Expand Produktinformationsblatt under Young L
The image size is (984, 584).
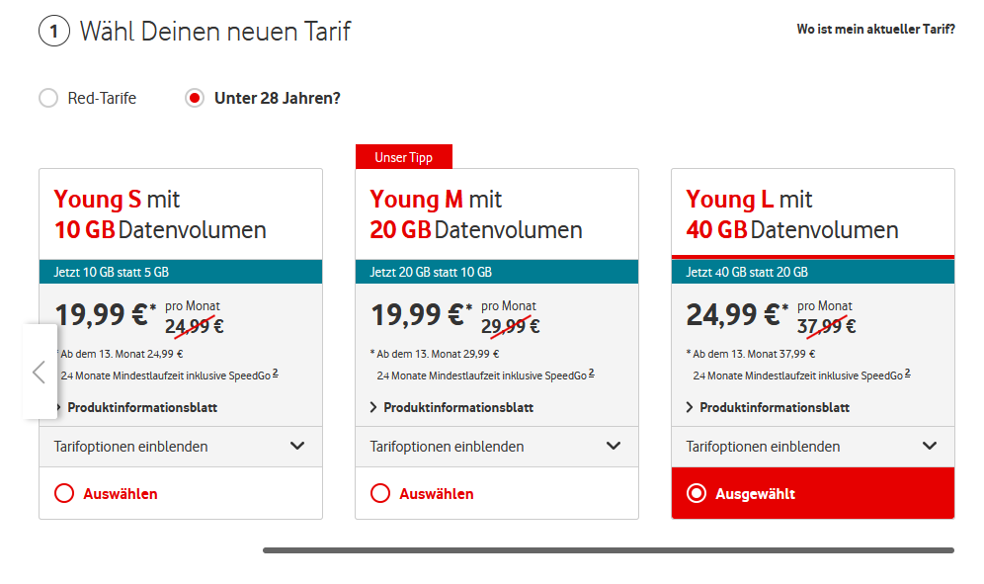pos(775,407)
